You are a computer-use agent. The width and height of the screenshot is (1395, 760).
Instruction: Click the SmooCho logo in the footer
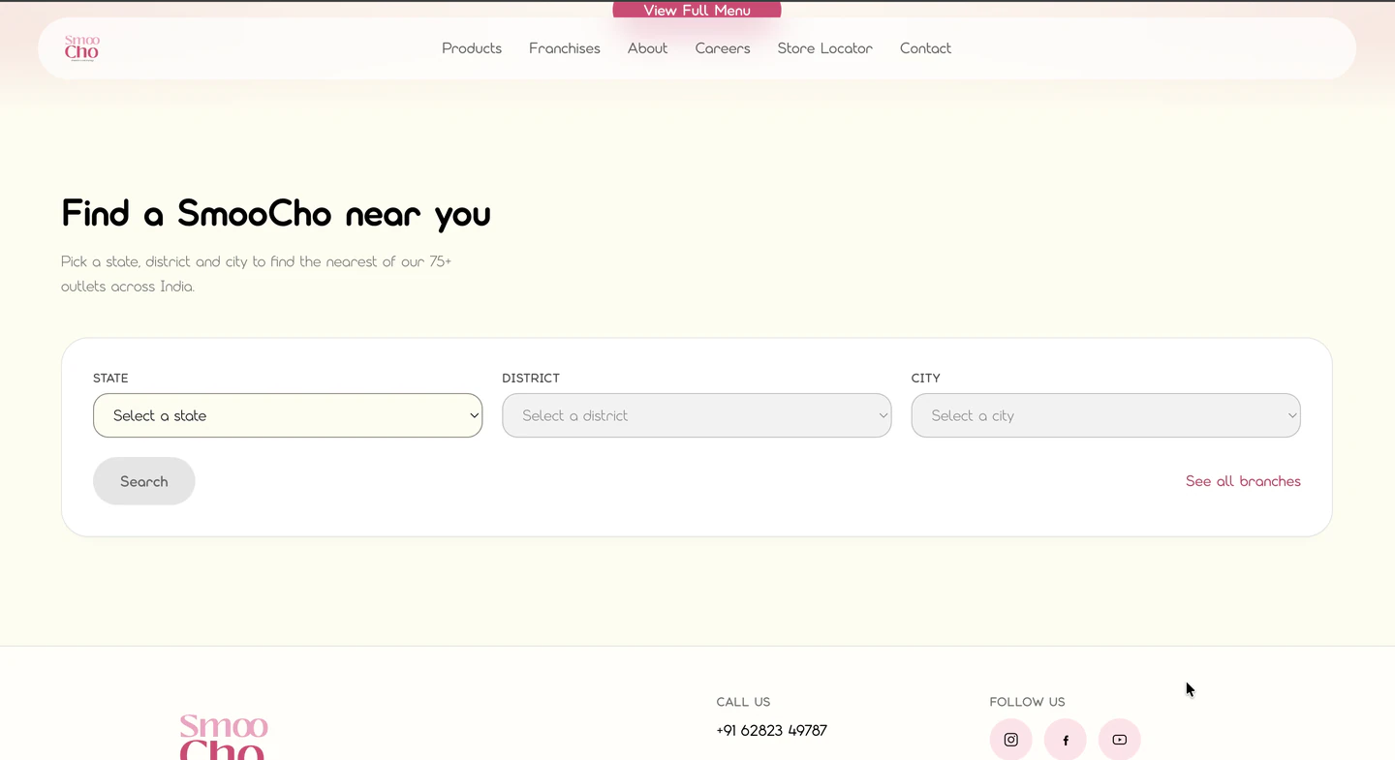click(224, 738)
